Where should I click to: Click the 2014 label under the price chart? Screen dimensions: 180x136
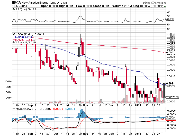(x=138, y=105)
